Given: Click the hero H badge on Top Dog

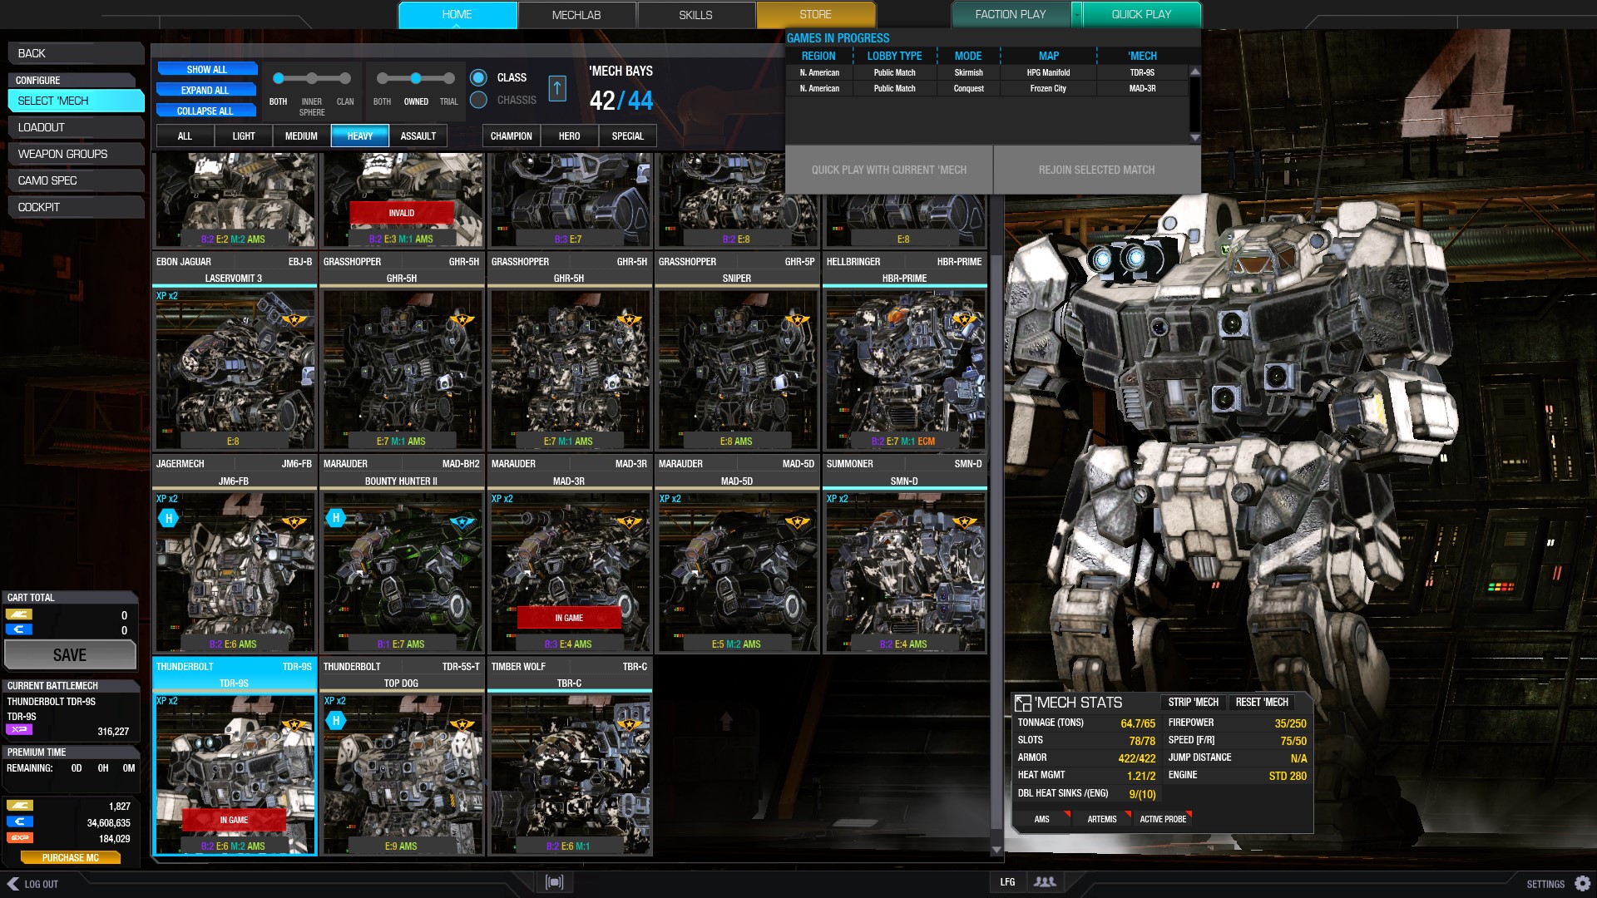Looking at the screenshot, I should (x=336, y=721).
